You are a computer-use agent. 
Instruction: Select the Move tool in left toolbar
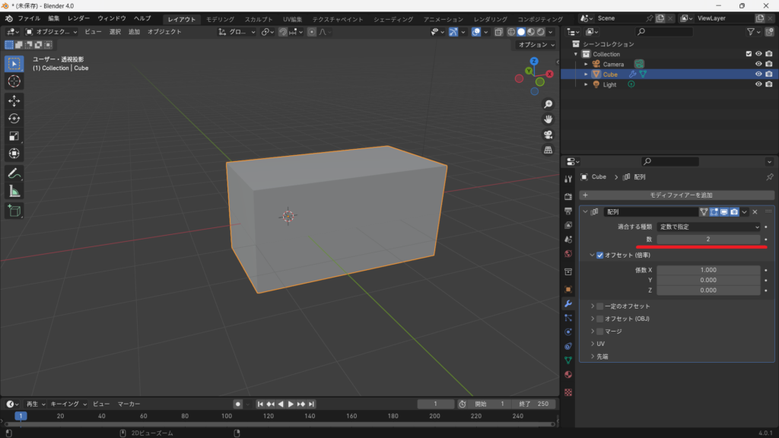14,100
